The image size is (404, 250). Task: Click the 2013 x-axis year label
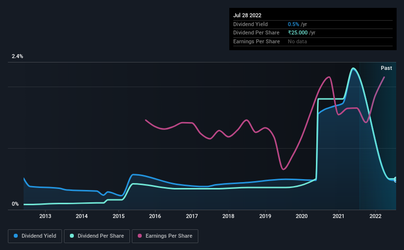45,216
